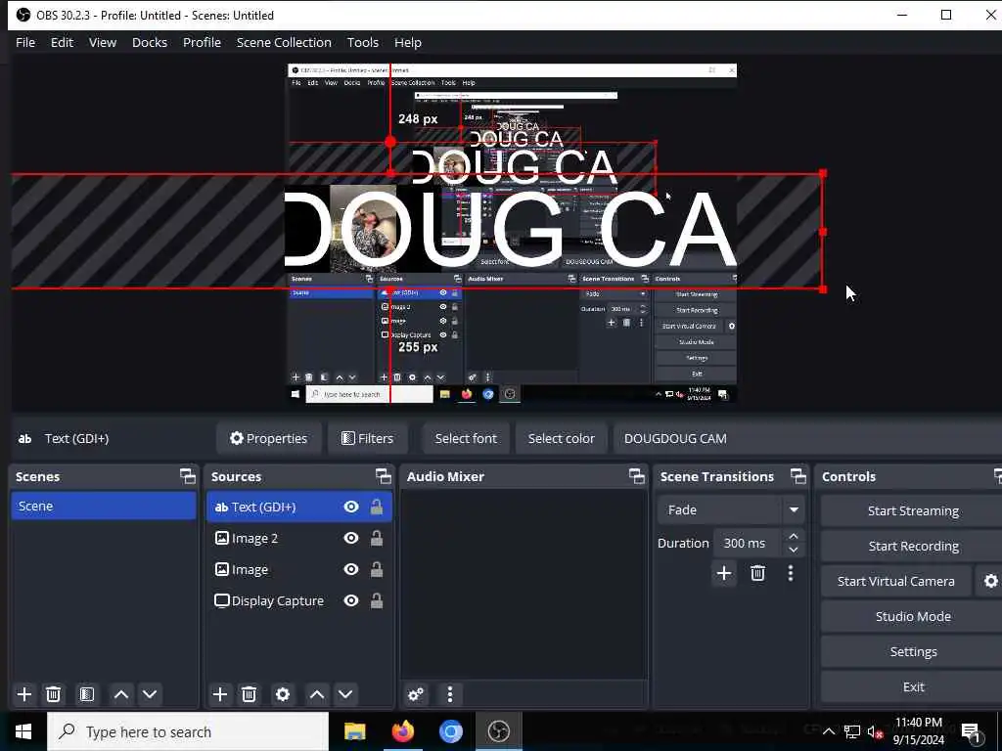Open File Explorer from taskbar
Viewport: 1002px width, 751px height.
point(354,731)
